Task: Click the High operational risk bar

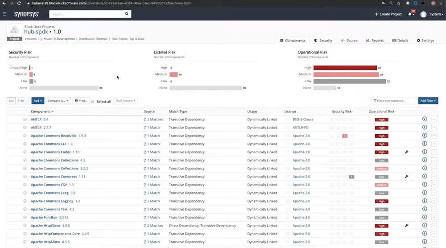Action: (x=345, y=68)
